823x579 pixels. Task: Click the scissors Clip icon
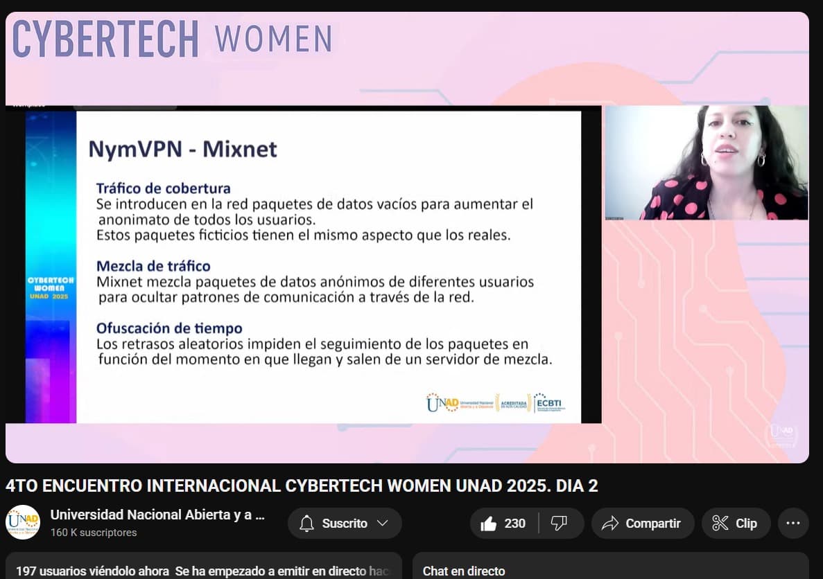[x=720, y=524]
